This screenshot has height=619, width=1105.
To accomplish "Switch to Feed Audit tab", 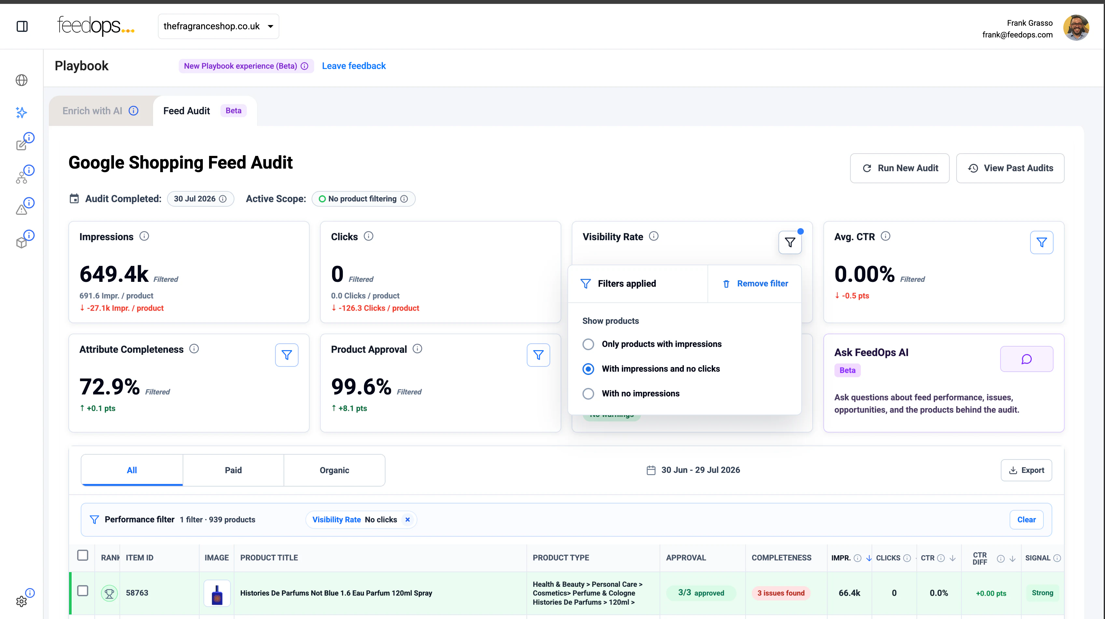I will [204, 111].
